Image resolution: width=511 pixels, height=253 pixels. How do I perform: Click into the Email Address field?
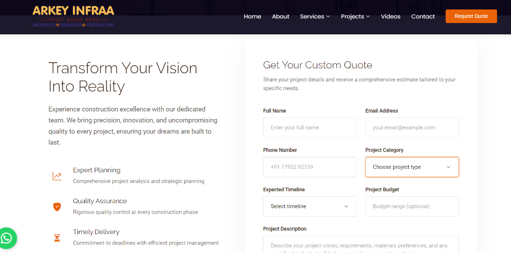412,128
